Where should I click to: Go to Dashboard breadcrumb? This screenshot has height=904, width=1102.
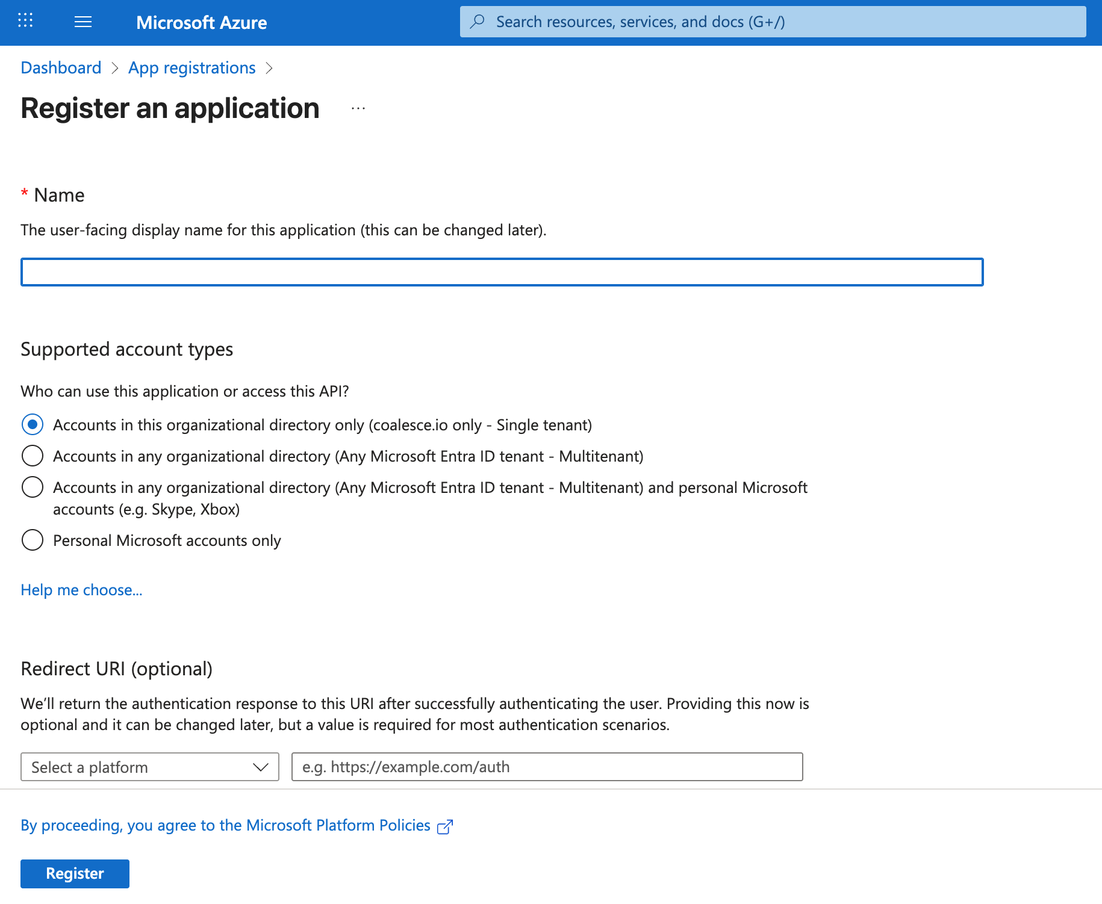61,68
